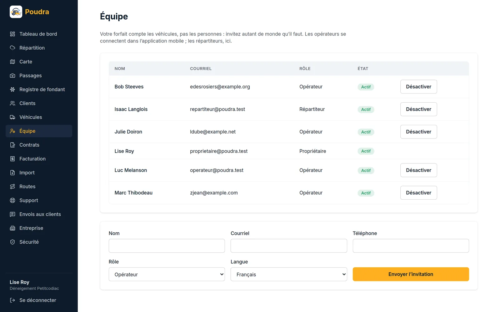500x312 pixels.
Task: Open Clients from sidebar
Action: pos(39,103)
